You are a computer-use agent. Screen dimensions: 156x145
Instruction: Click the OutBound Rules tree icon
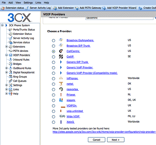pyautogui.click(x=11, y=68)
